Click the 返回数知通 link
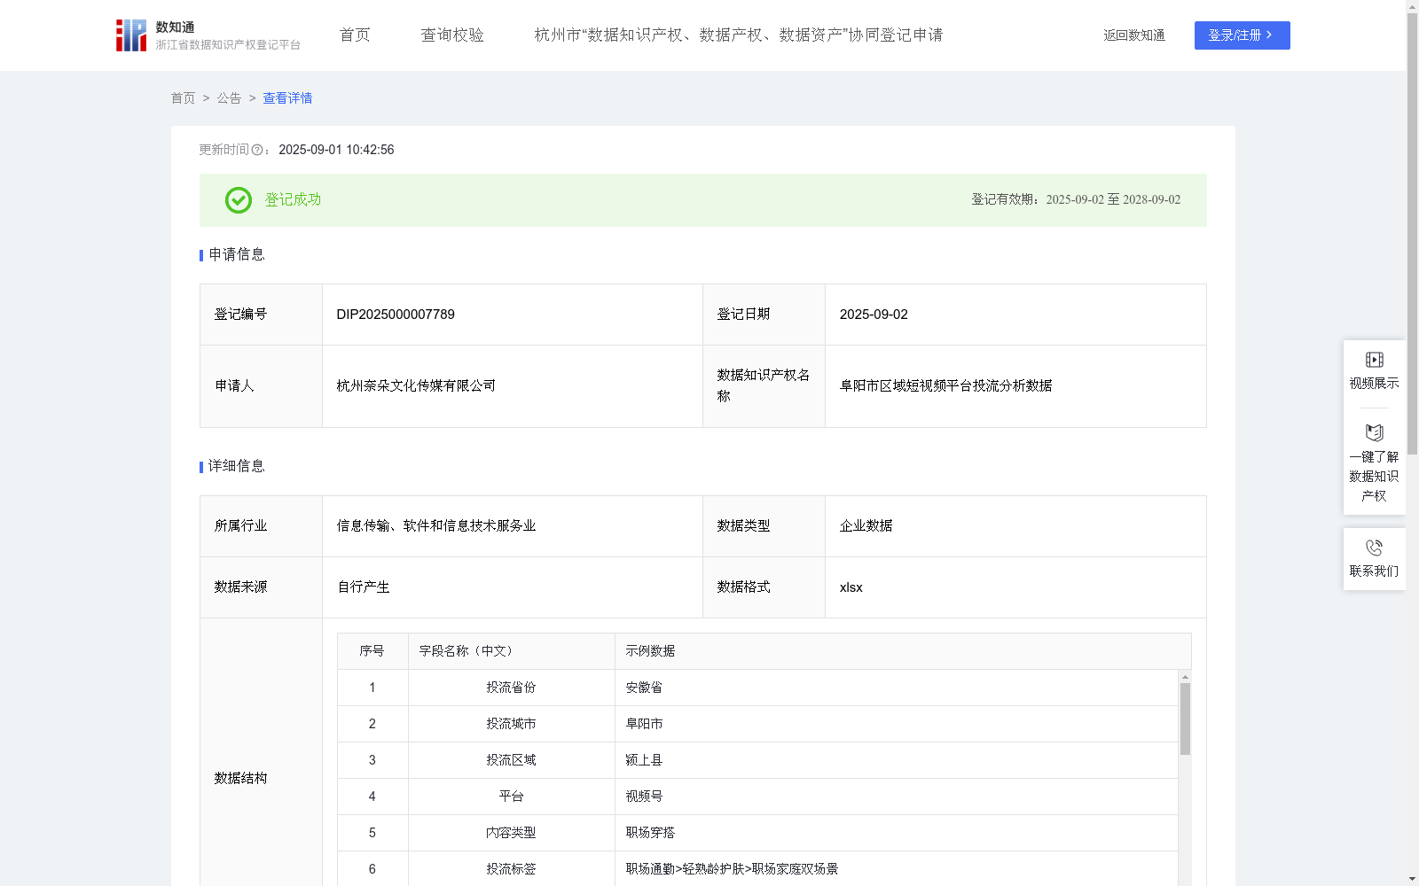The width and height of the screenshot is (1419, 886). pos(1134,35)
